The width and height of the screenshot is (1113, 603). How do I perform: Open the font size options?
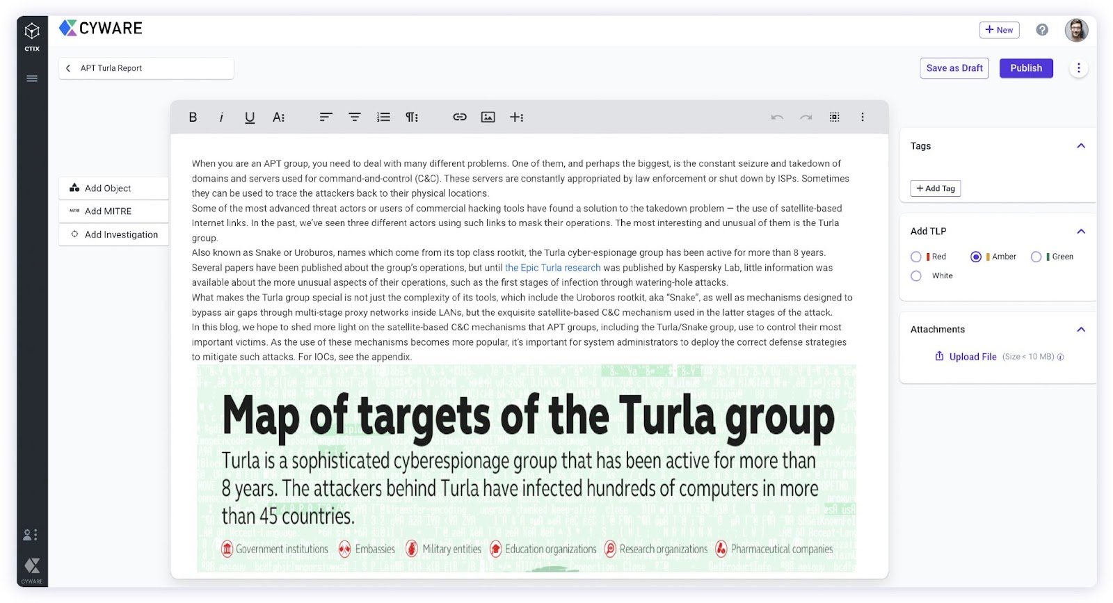coord(279,118)
